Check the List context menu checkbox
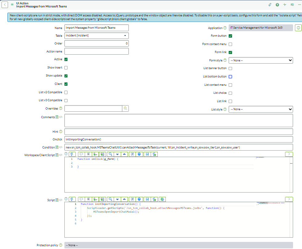 231,85
